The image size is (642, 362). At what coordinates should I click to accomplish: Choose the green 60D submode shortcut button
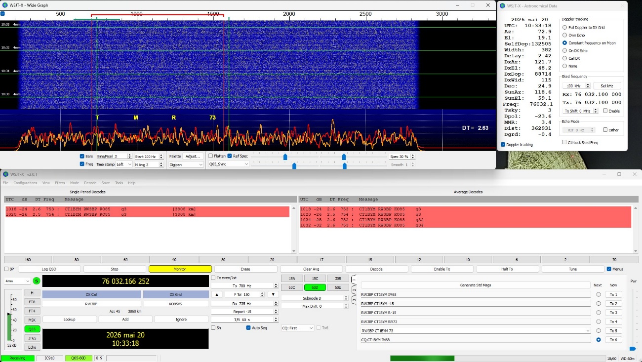(x=315, y=287)
